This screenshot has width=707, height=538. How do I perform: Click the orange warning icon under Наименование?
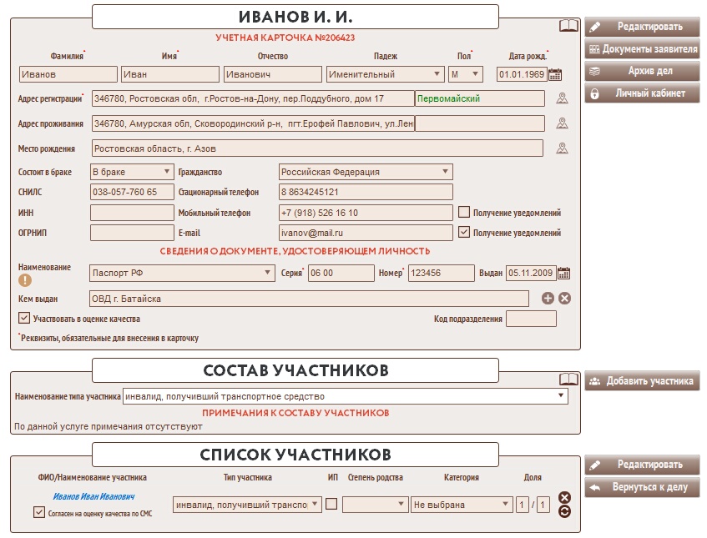pos(24,280)
